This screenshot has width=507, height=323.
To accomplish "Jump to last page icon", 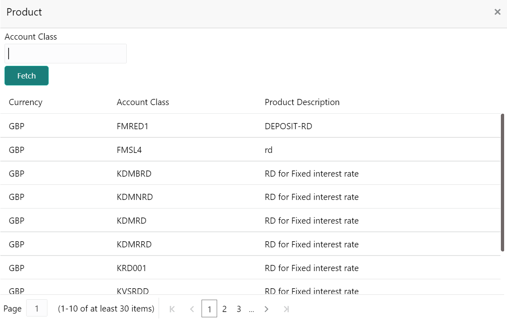I will [x=286, y=309].
